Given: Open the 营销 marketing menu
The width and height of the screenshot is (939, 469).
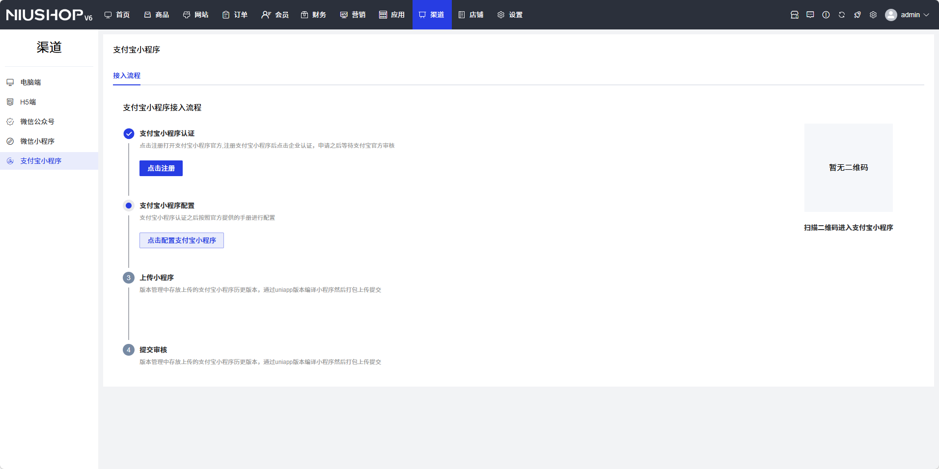Looking at the screenshot, I should (353, 15).
